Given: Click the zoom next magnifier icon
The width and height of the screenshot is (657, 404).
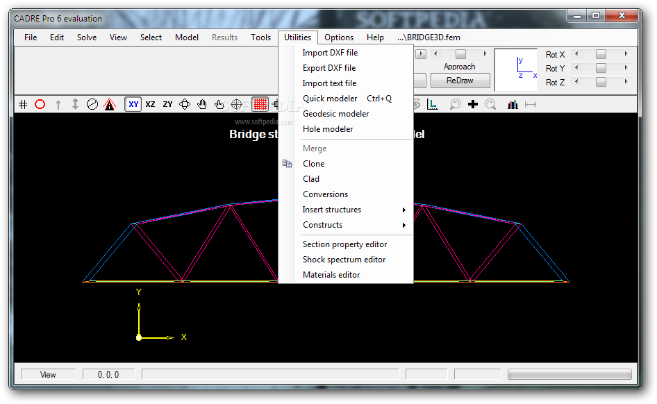Looking at the screenshot, I should click(x=490, y=104).
